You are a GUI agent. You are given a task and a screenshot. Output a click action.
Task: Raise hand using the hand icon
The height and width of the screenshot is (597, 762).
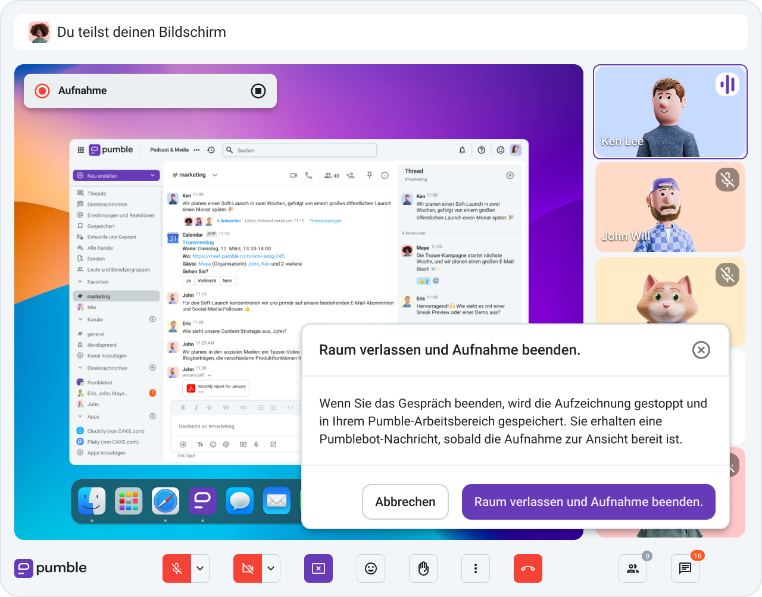pyautogui.click(x=423, y=568)
